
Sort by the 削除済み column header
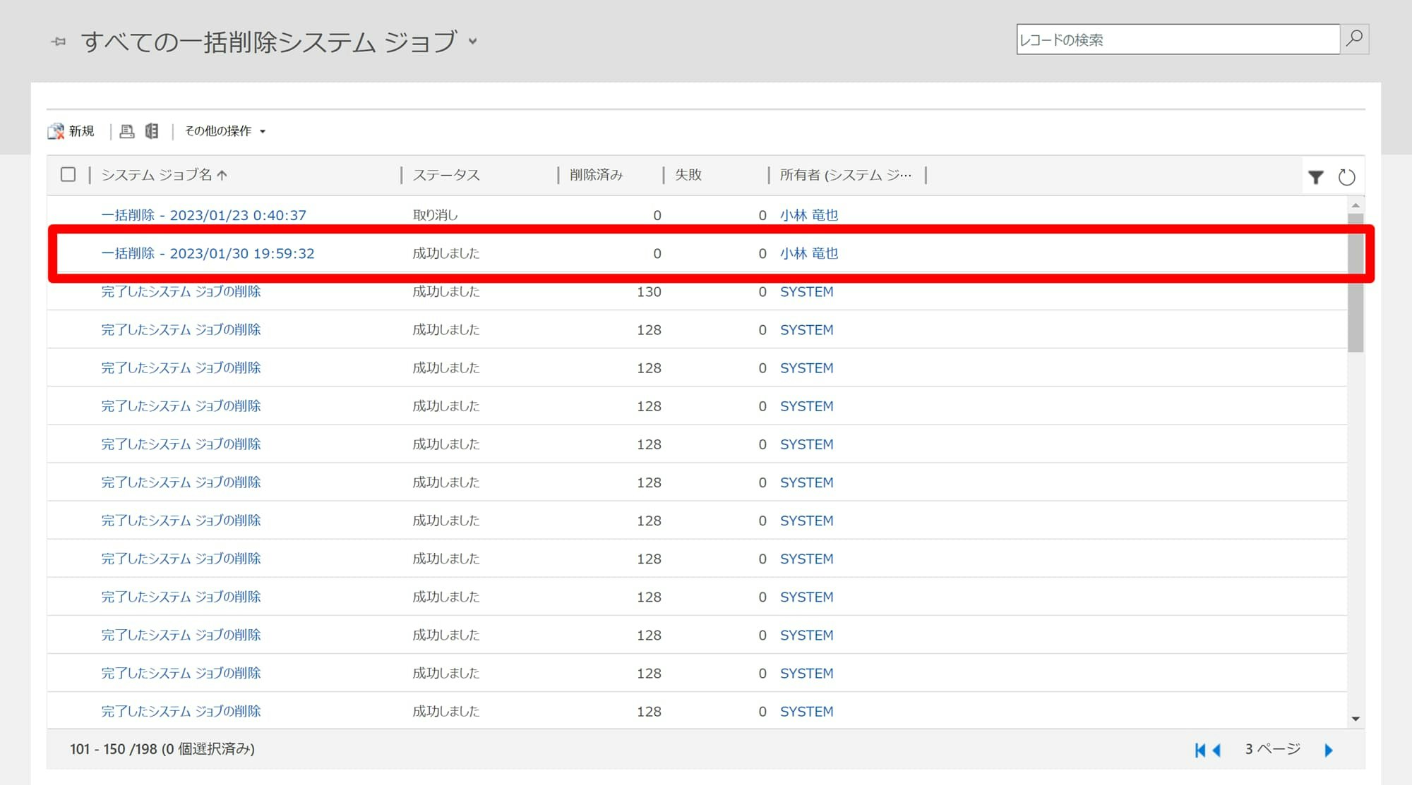click(597, 175)
